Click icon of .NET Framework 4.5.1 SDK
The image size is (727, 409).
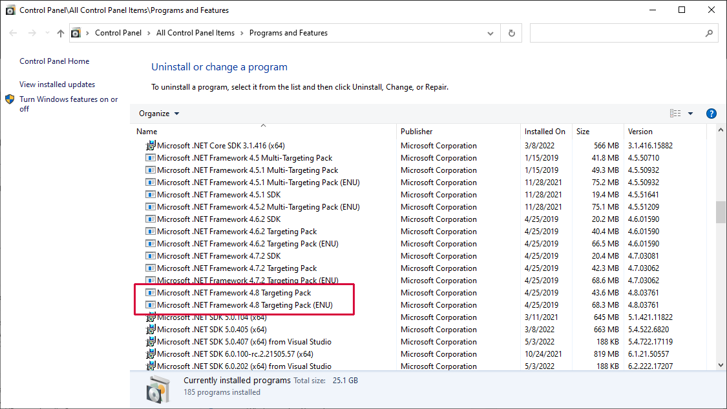point(151,194)
